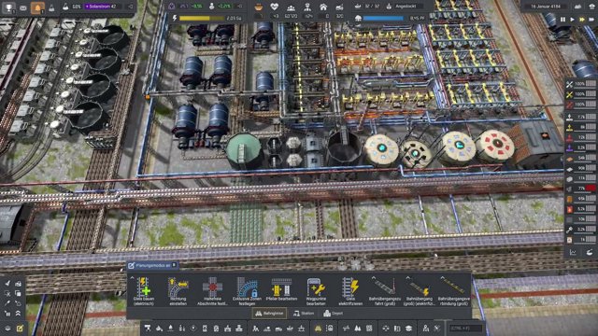
Task: Select the 54k resource row
Action: tap(581, 158)
